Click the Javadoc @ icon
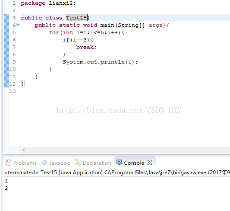The image size is (230, 211). pyautogui.click(x=44, y=163)
